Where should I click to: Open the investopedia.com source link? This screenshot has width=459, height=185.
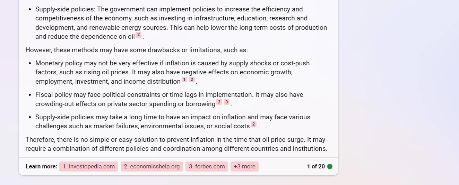pyautogui.click(x=89, y=167)
